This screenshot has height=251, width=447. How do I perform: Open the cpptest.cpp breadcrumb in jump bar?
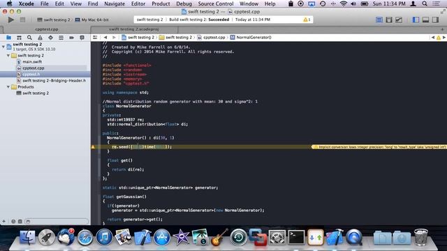click(x=211, y=37)
